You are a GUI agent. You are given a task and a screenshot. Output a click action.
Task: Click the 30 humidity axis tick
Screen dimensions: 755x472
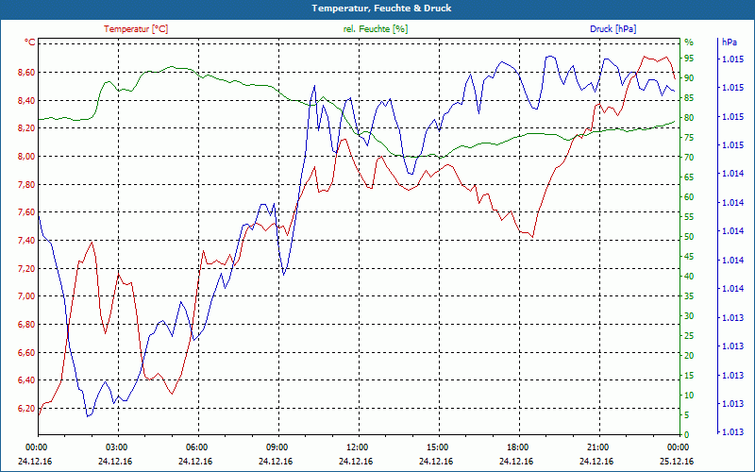point(689,316)
